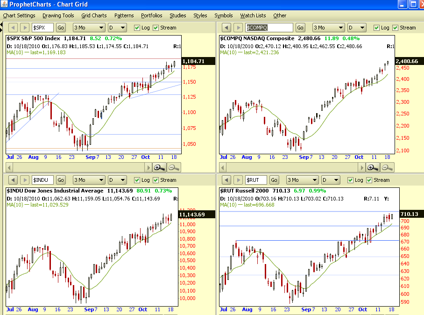The image size is (424, 315).
Task: Open the Patterns menu
Action: coord(124,15)
